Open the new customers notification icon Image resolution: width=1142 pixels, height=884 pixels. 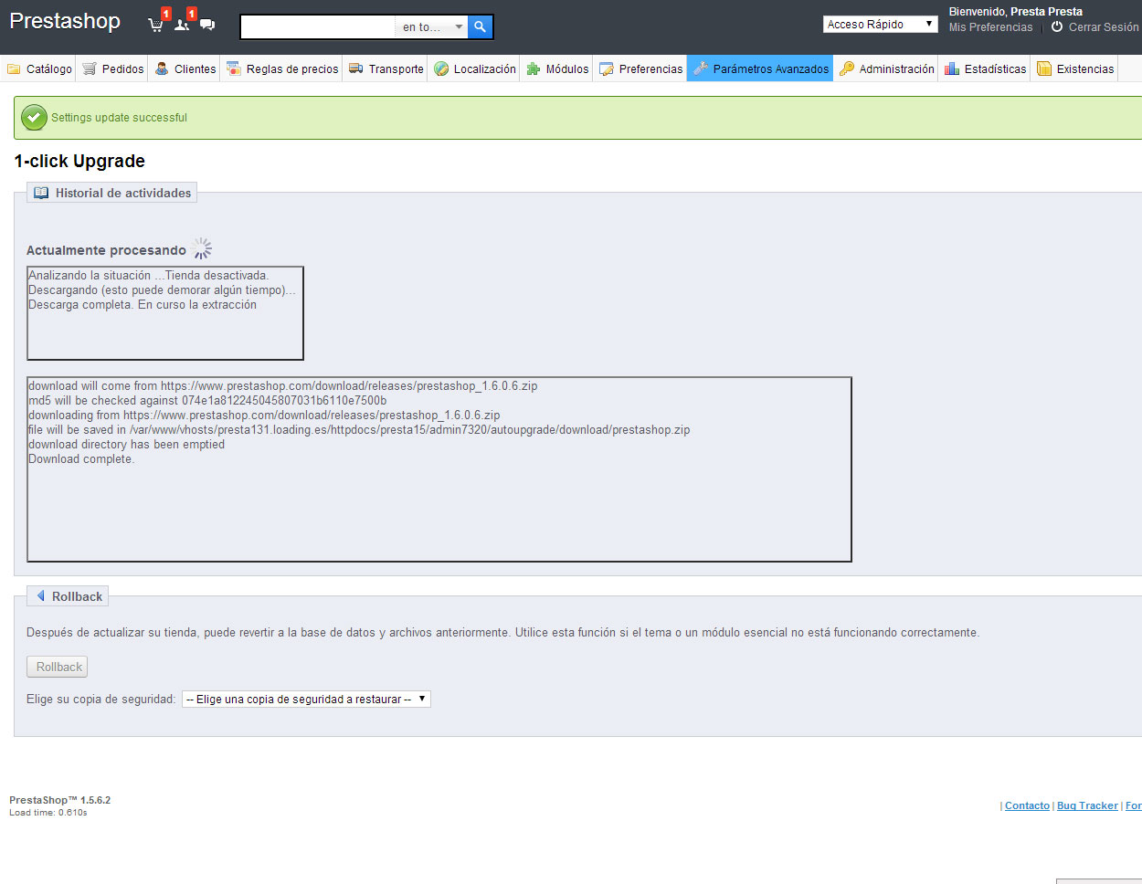182,24
